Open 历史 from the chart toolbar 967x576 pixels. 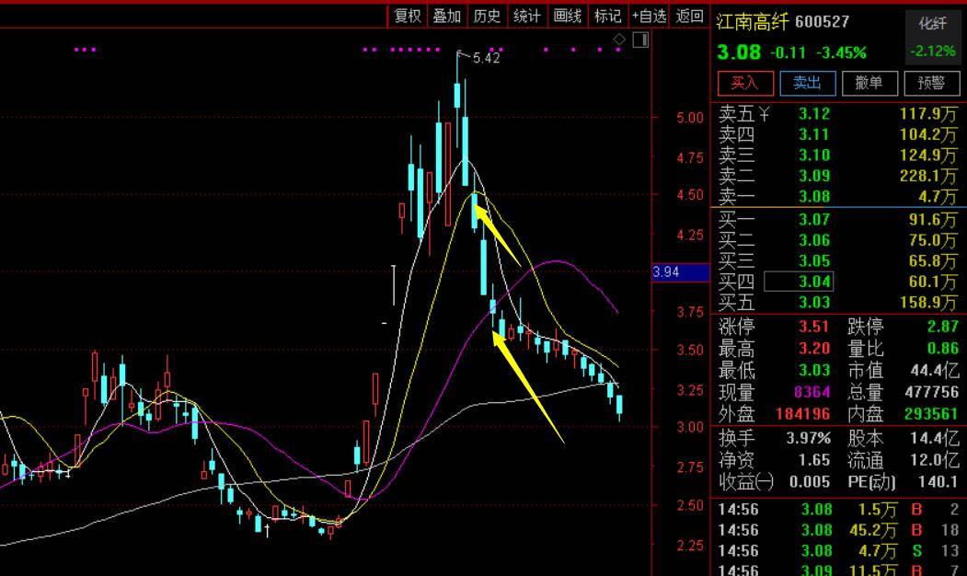point(488,16)
